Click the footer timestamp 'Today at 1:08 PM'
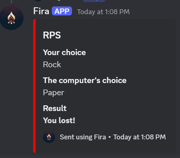 140,137
